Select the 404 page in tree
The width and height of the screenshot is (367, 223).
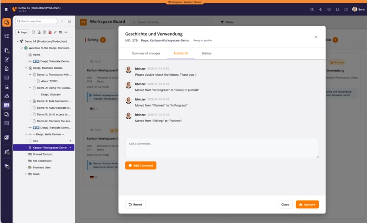pos(35,141)
